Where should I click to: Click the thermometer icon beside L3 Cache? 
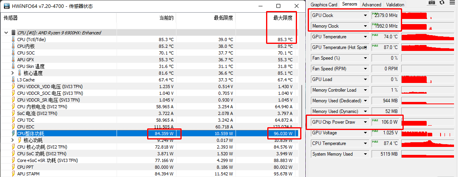(13, 80)
